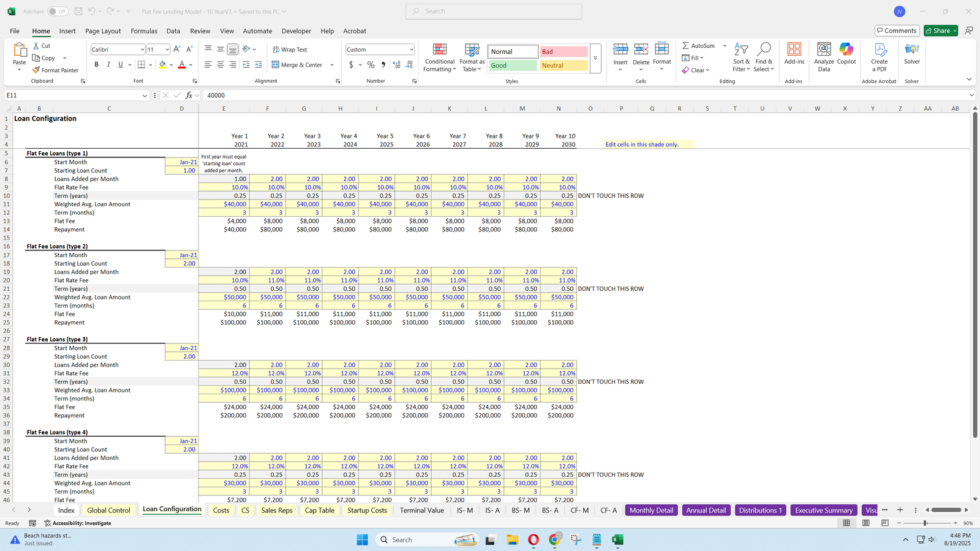Click the Merge & Center button
The image size is (980, 551).
[x=297, y=65]
